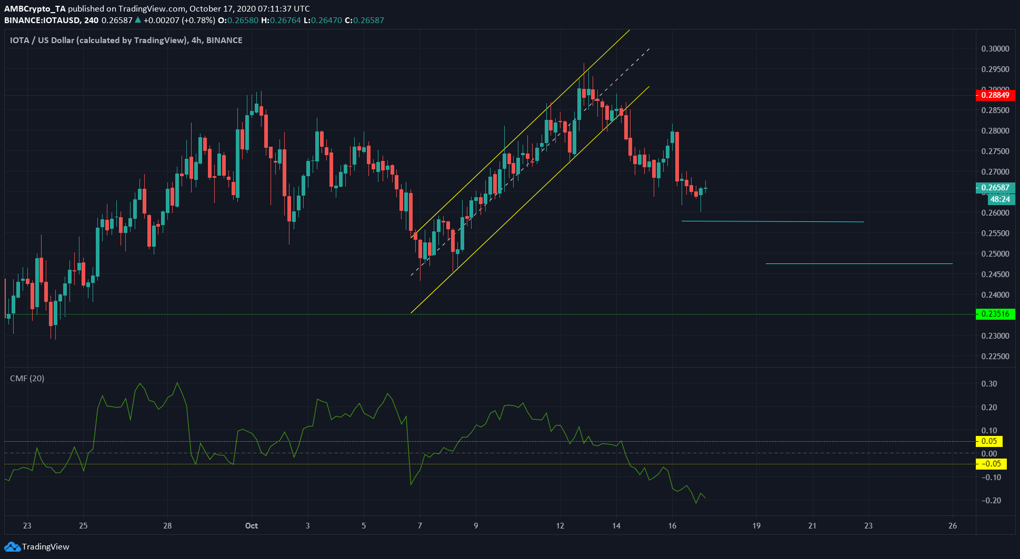The image size is (1020, 559).
Task: Click the 0.27000 price axis label
Action: tap(995, 172)
